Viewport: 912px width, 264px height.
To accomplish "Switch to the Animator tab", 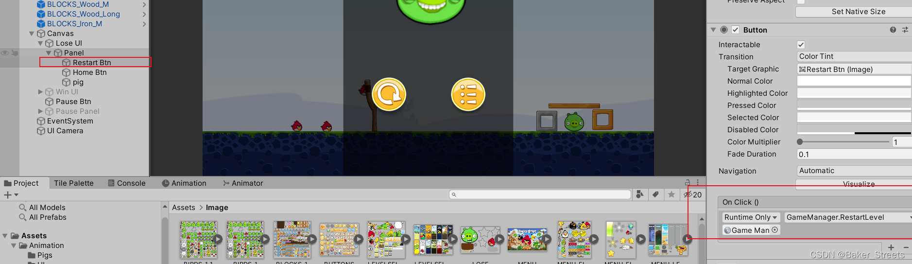I will click(243, 183).
